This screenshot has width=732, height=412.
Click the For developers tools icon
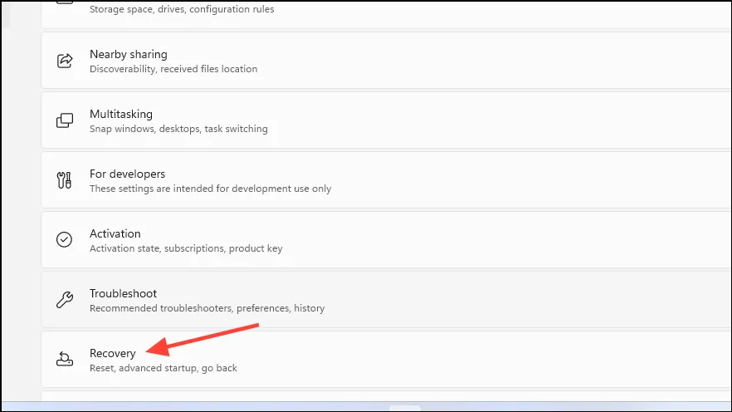click(x=64, y=180)
